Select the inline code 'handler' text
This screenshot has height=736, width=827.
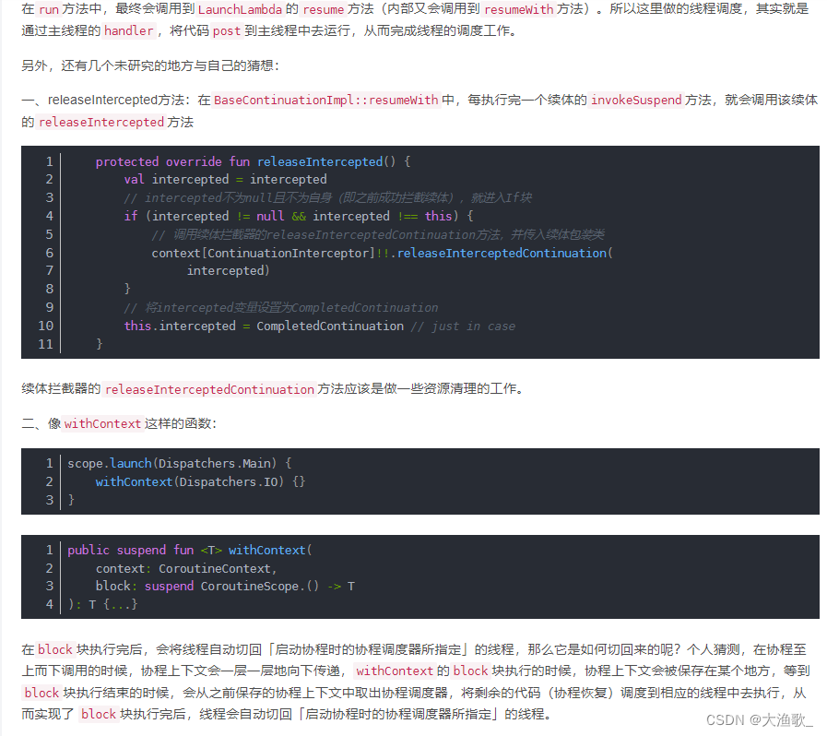(126, 30)
